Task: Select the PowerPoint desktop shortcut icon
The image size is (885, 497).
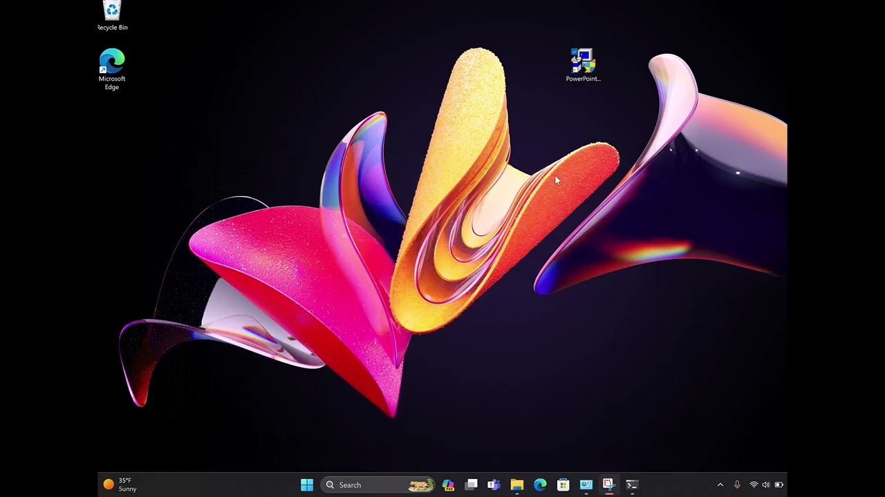Action: [583, 66]
